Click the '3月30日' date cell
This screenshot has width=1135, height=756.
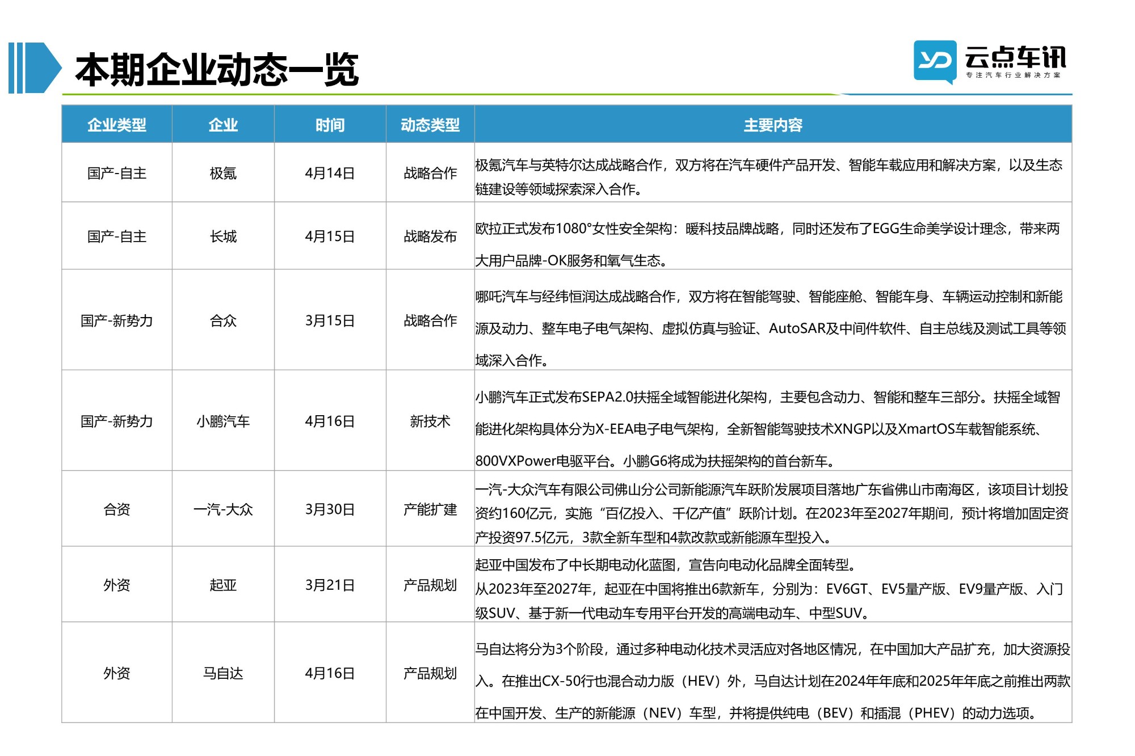click(x=330, y=509)
